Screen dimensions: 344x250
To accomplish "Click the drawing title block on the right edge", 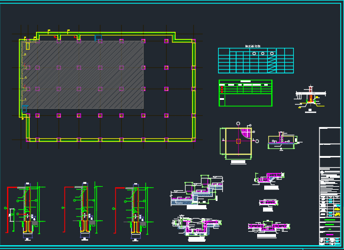I will pyautogui.click(x=330, y=186).
